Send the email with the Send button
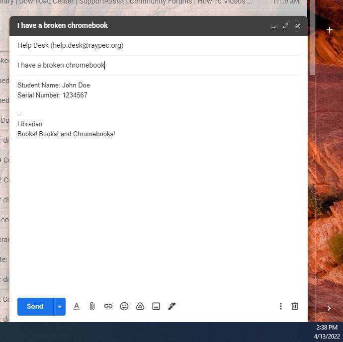 pyautogui.click(x=35, y=306)
